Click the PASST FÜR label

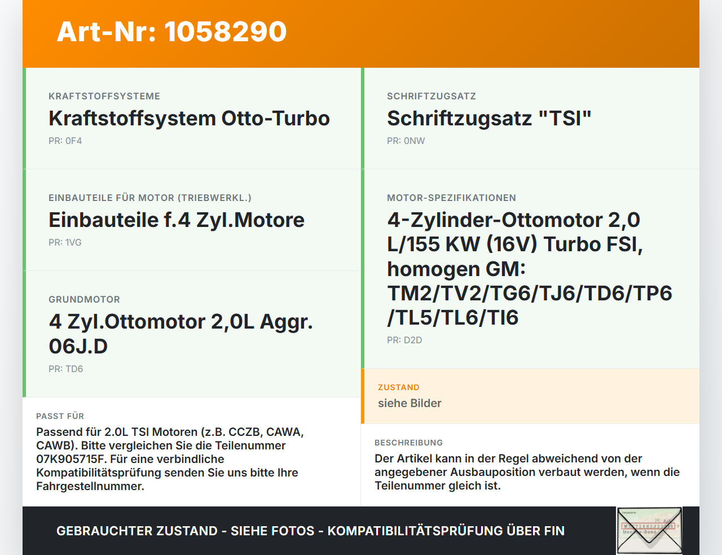point(60,417)
